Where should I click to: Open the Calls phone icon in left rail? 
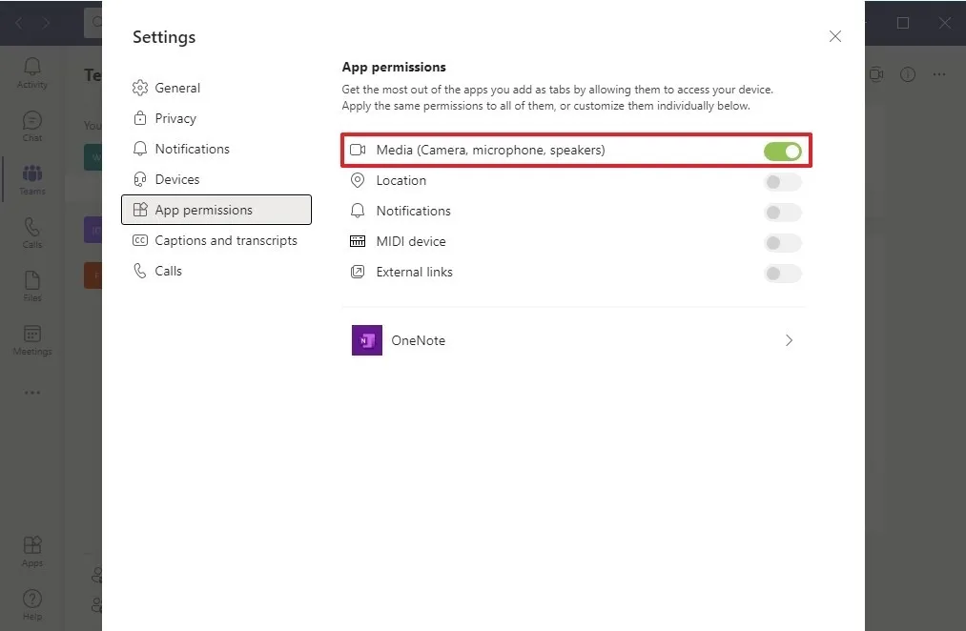tap(32, 227)
